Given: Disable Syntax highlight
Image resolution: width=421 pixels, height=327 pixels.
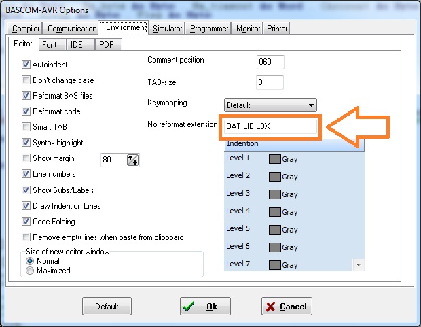Looking at the screenshot, I should [x=26, y=143].
